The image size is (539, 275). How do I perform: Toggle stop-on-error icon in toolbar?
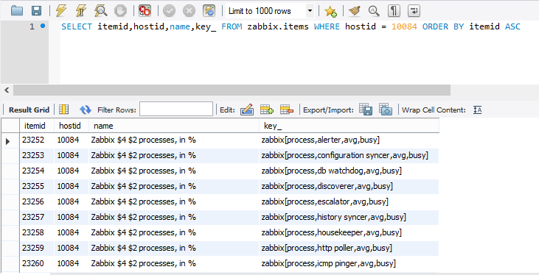145,10
